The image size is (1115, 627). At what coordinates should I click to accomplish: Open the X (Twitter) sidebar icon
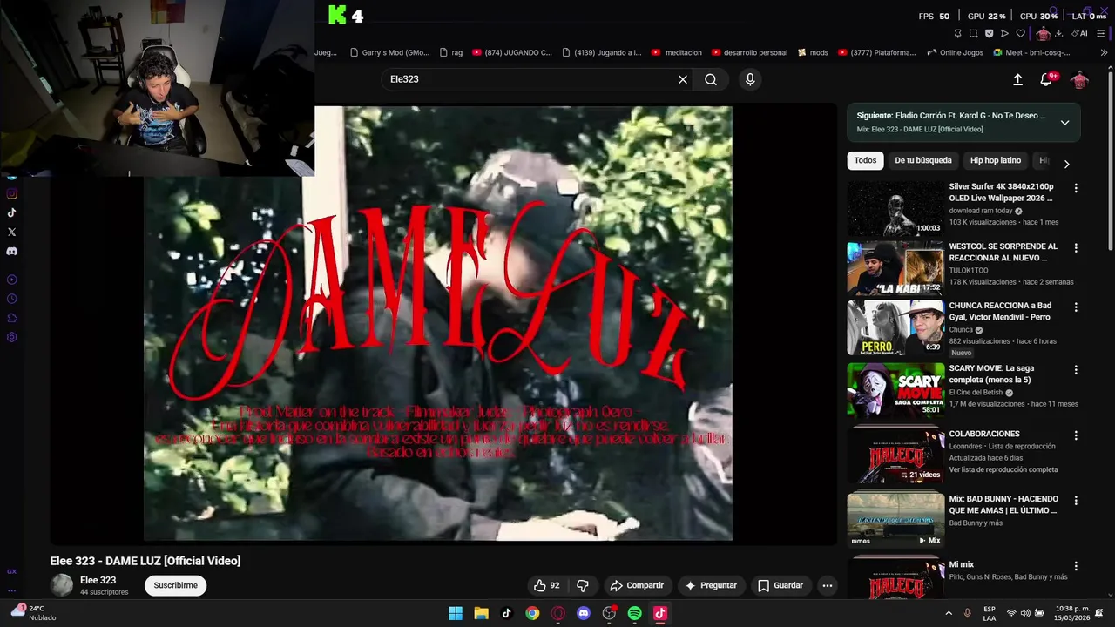(12, 232)
